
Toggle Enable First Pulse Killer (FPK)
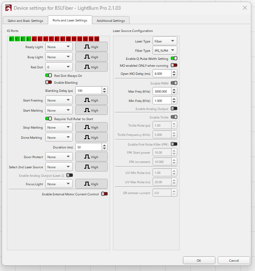[174, 144]
